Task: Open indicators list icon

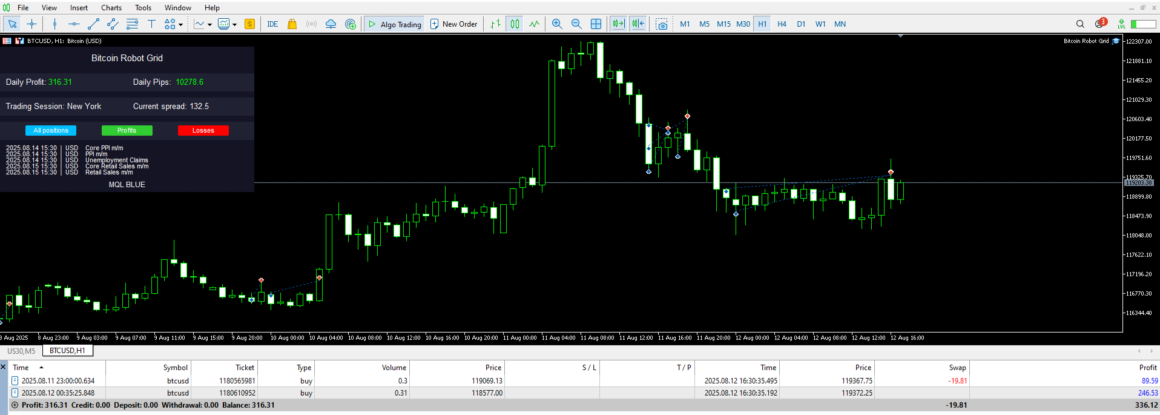Action: pos(199,24)
